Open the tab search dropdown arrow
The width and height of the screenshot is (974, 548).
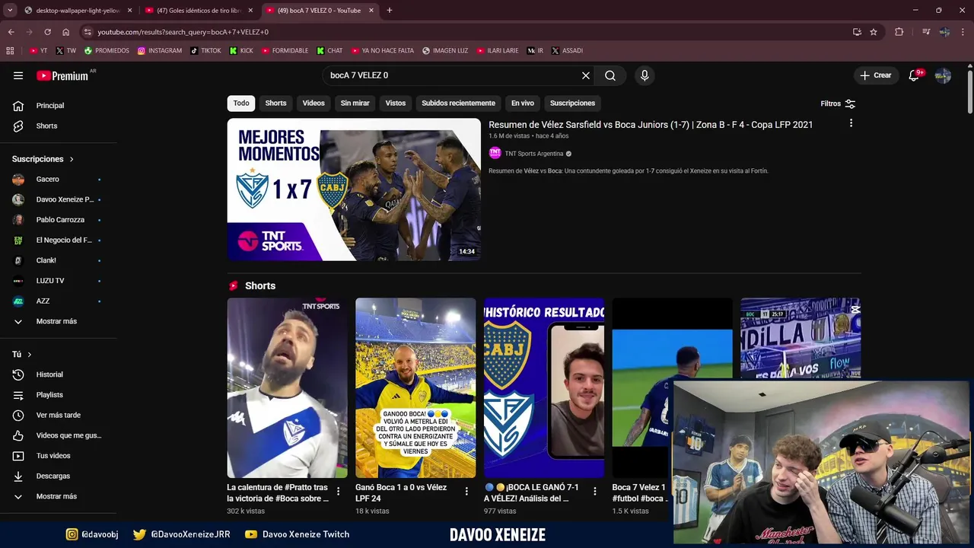point(9,11)
